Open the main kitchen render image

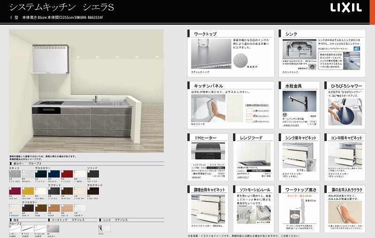coord(86,91)
